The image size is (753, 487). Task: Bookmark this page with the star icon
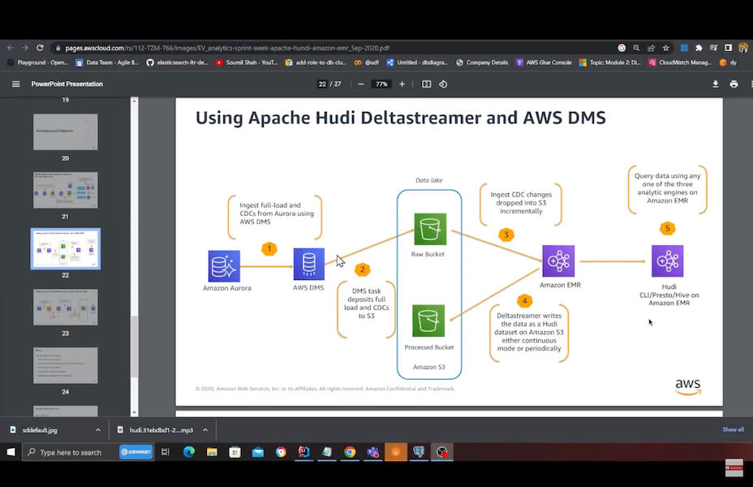(x=665, y=48)
